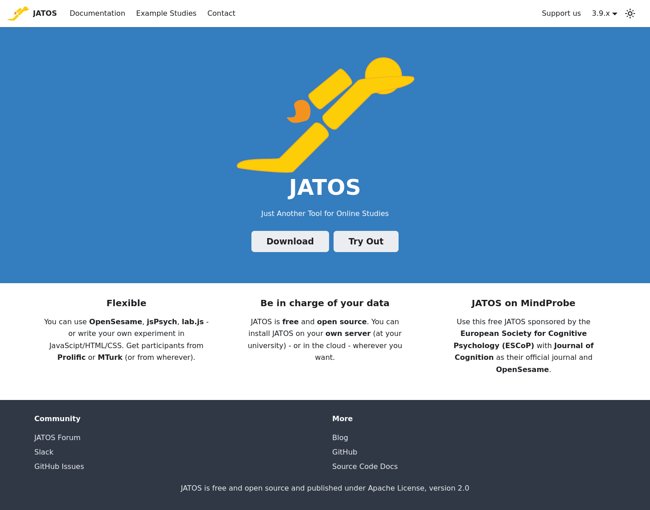Click the "Just Another Tool for Online Studies" tagline
The height and width of the screenshot is (510, 650).
point(325,213)
